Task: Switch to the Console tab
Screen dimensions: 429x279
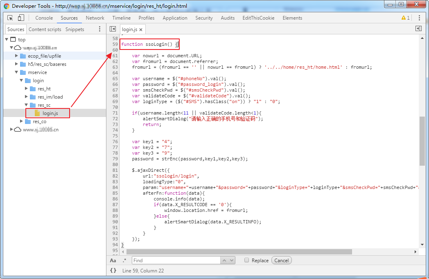Action: (44, 18)
